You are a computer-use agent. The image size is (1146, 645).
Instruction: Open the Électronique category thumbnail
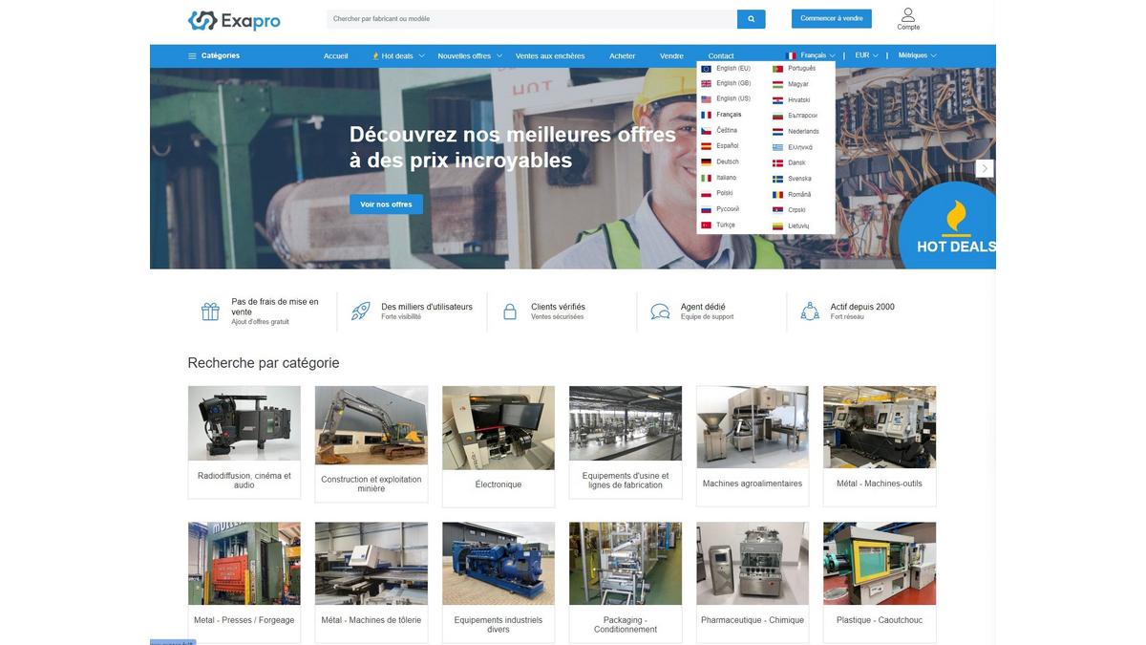tap(499, 428)
